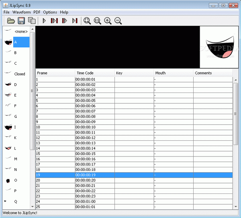Save project using the floppy disk icon

(x=21, y=21)
